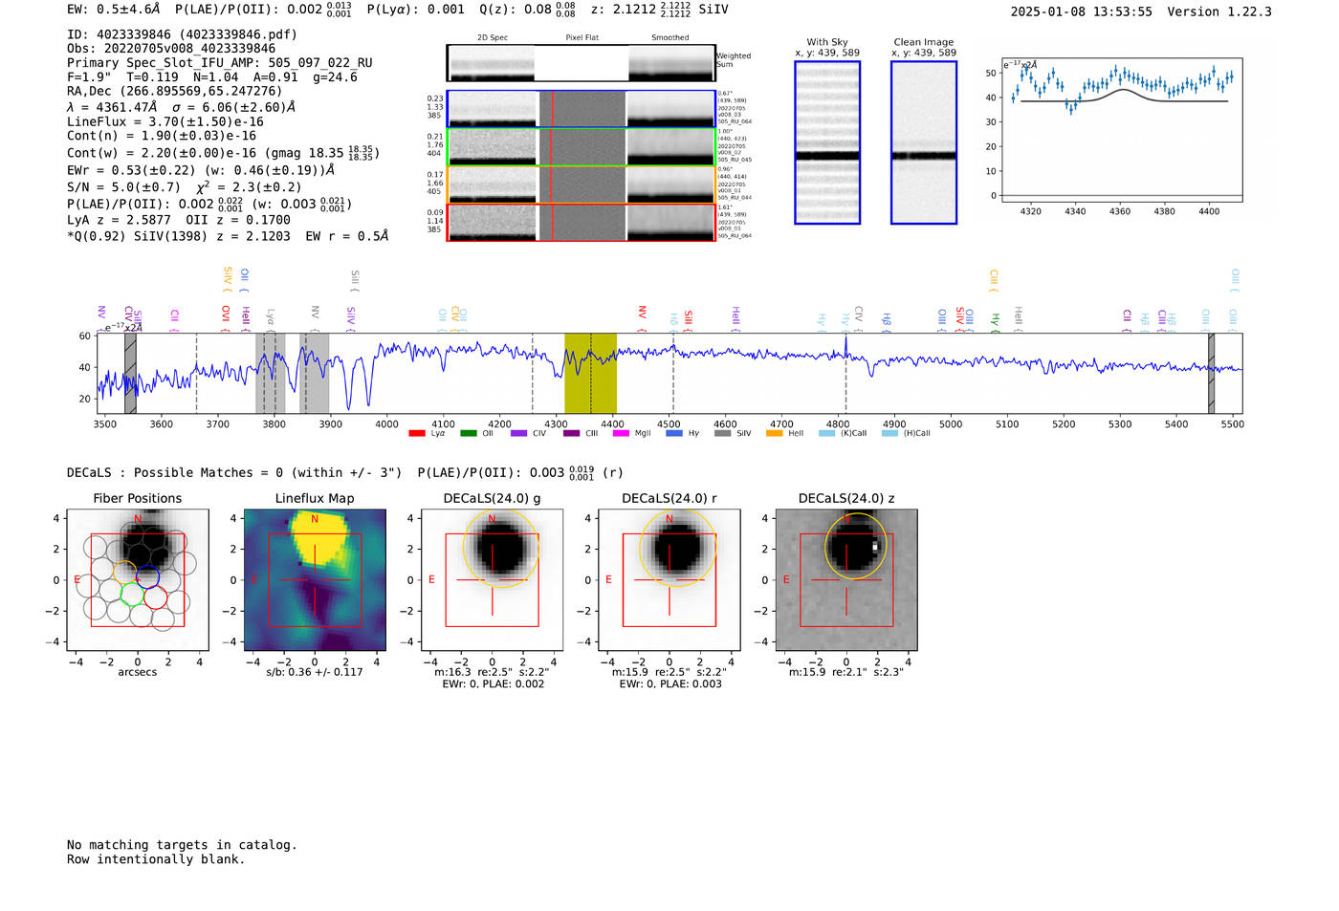1339x911 pixels.
Task: Select the blue-bordered 2D spectrum row
Action: click(581, 109)
